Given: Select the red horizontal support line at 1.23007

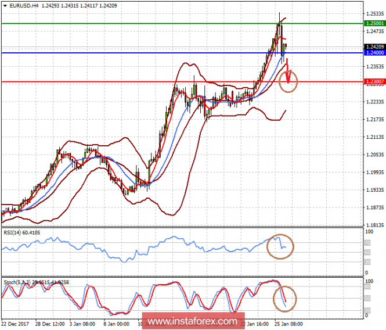Looking at the screenshot, I should pyautogui.click(x=182, y=82).
